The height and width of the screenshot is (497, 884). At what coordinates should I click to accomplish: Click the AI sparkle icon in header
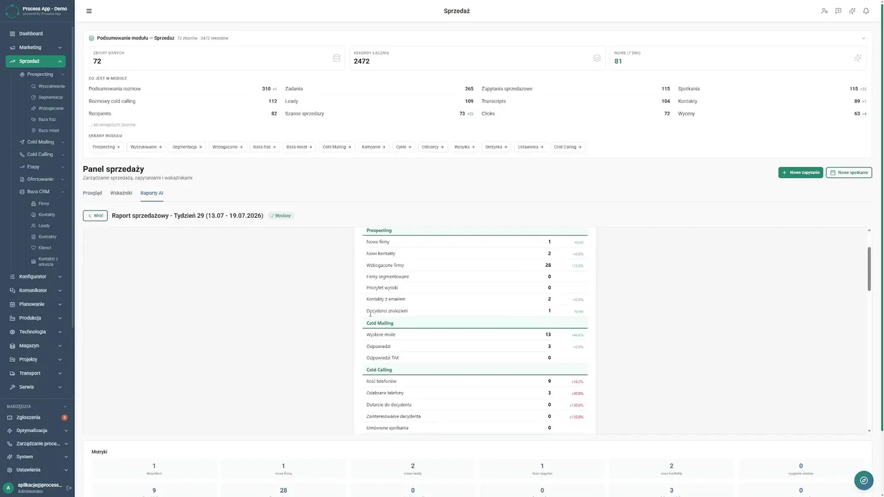pos(852,11)
